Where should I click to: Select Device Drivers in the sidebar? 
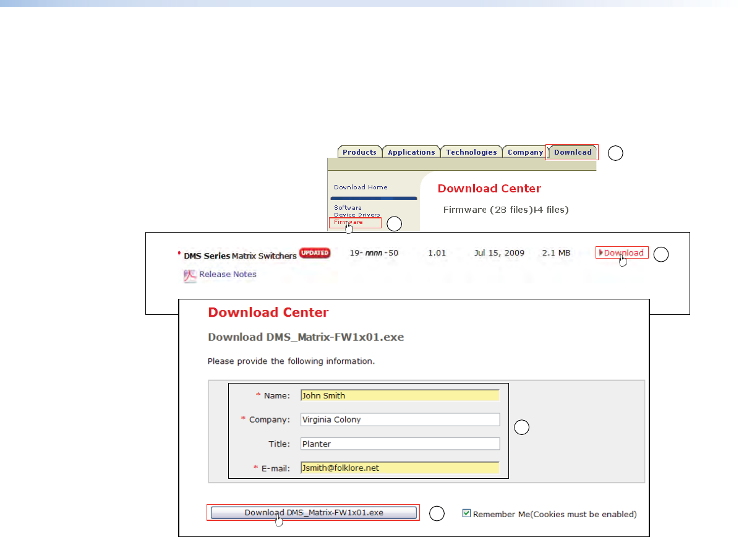click(357, 215)
